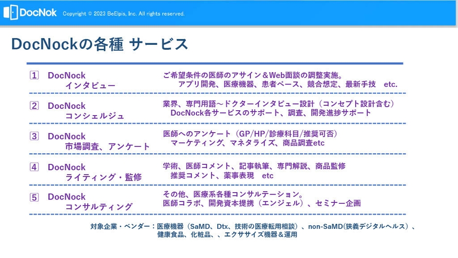Select the コンサルティング service name
This screenshot has height=258, width=458.
99,207
